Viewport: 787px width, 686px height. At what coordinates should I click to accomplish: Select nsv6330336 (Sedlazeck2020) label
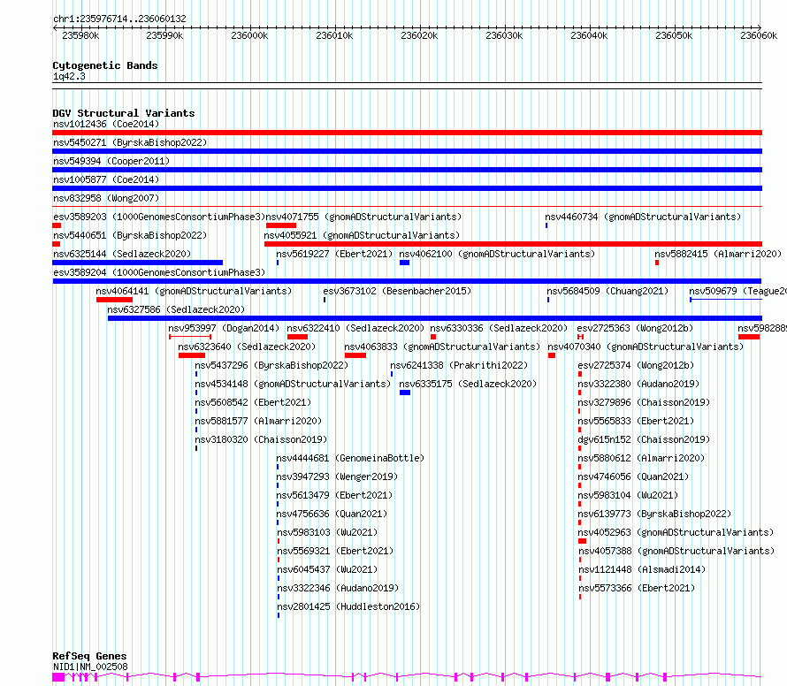tap(499, 328)
